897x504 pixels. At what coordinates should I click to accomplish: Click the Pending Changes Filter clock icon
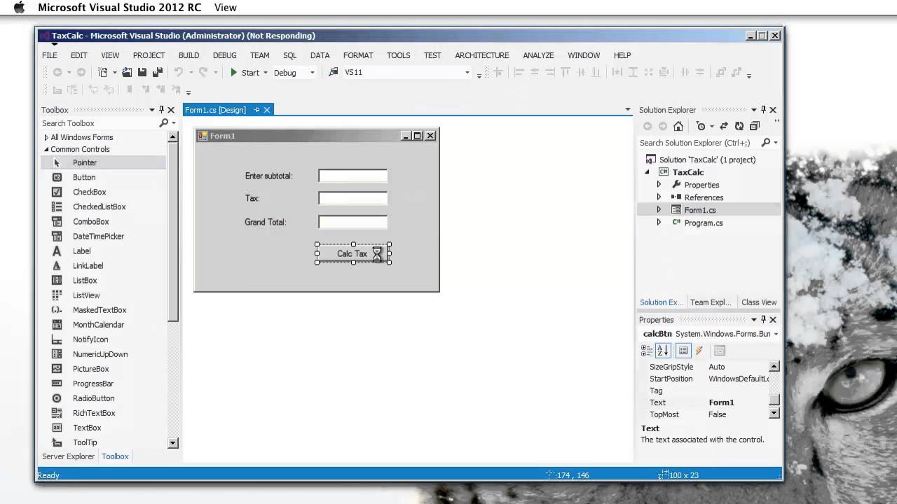click(701, 126)
